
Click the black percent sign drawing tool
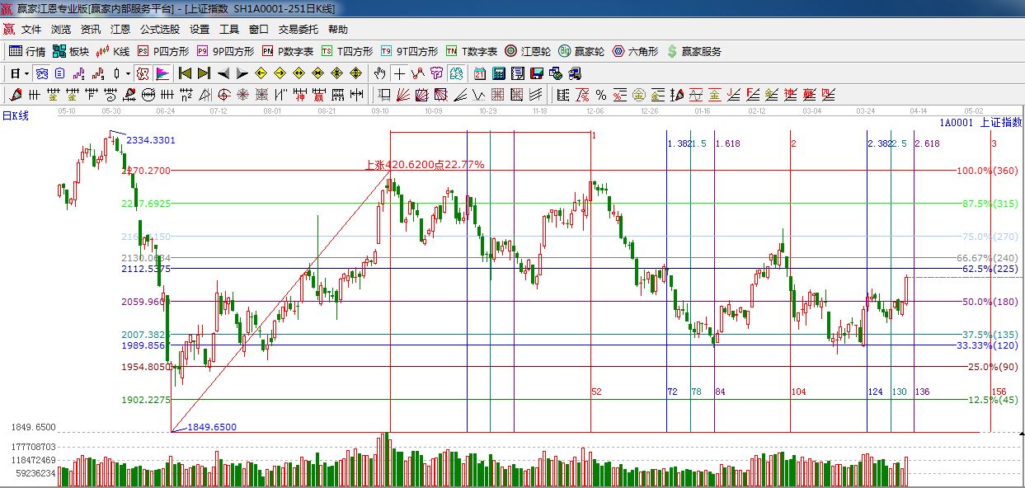[x=600, y=95]
